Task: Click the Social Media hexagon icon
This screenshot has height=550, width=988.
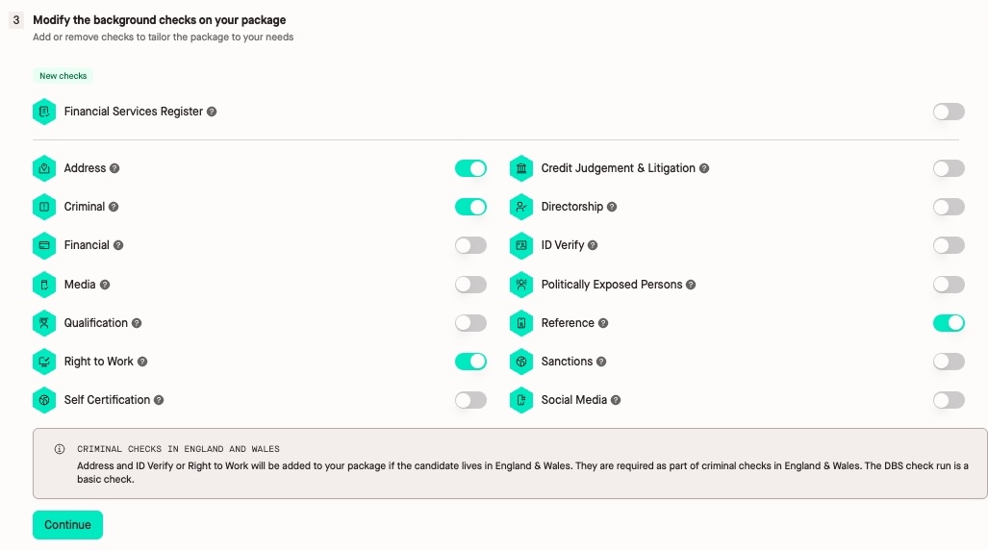Action: point(521,400)
